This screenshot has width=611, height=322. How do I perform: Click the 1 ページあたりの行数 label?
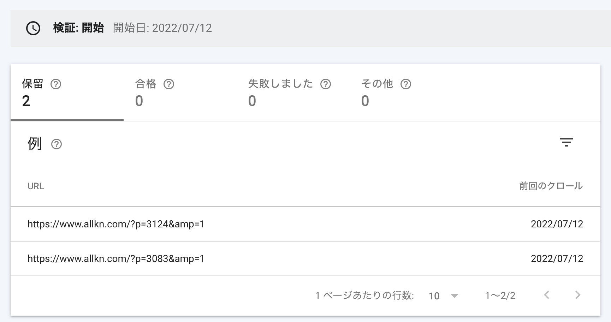pos(364,296)
